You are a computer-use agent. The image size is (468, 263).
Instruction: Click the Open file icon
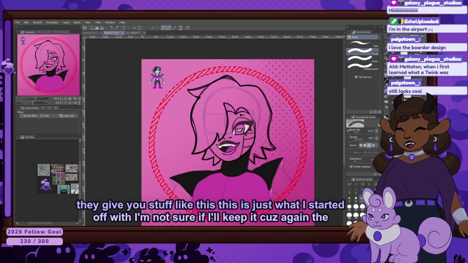[x=97, y=28]
